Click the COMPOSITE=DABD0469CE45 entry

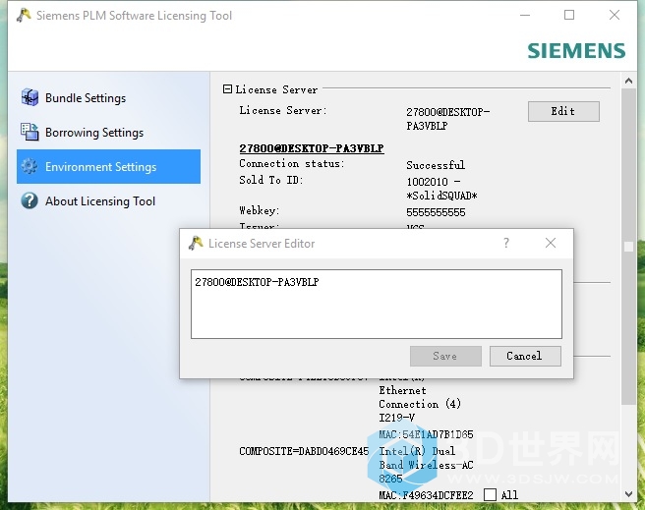pos(304,451)
